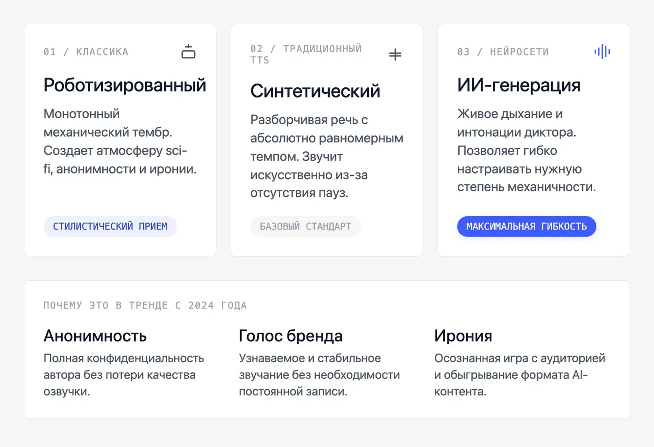Click the waveform icon on the Нейросети card
This screenshot has width=654, height=447.
[602, 52]
